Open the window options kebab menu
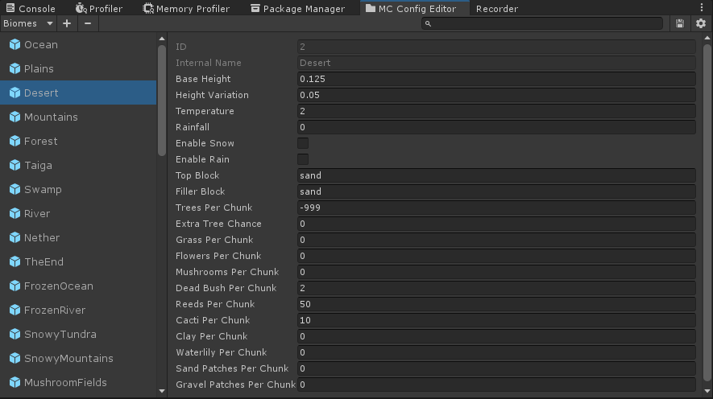The image size is (713, 399). (x=702, y=8)
